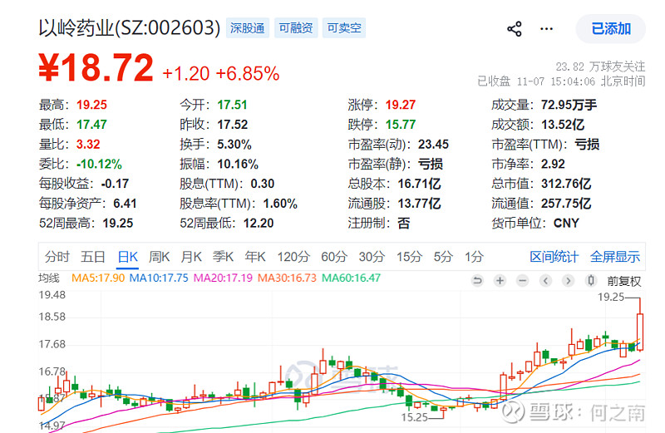This screenshot has width=665, height=433.
Task: Click the chart reset undo icon
Action: [477, 280]
